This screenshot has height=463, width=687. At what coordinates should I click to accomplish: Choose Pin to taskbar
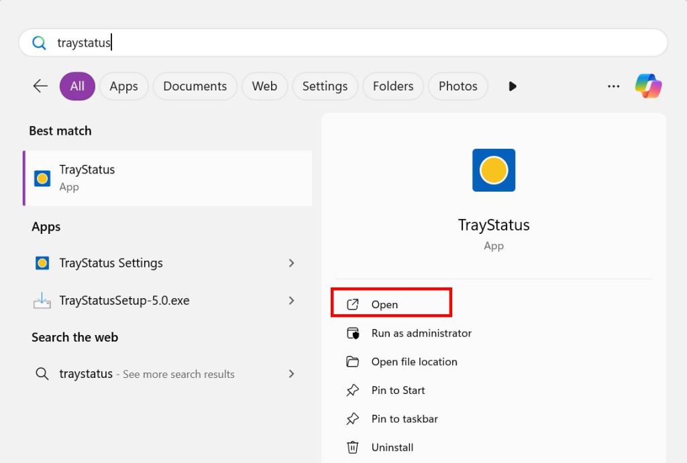405,419
